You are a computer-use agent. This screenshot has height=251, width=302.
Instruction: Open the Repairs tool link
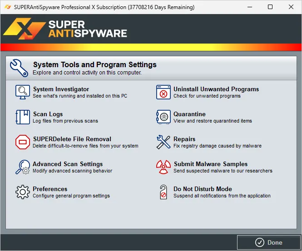click(184, 139)
